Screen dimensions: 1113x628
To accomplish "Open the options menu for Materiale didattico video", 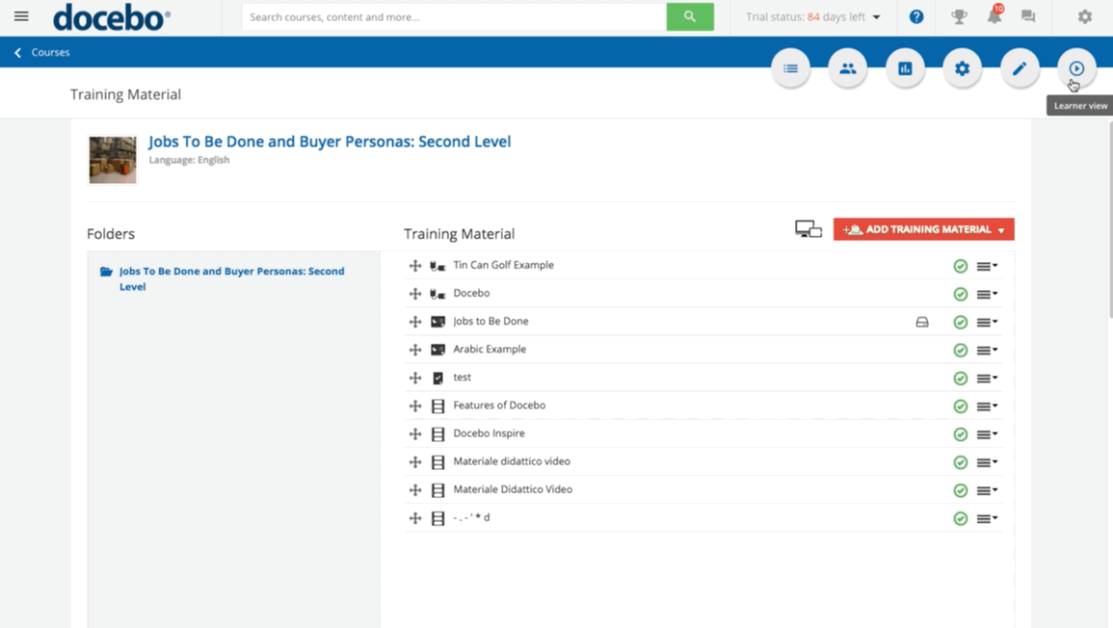I will point(987,462).
